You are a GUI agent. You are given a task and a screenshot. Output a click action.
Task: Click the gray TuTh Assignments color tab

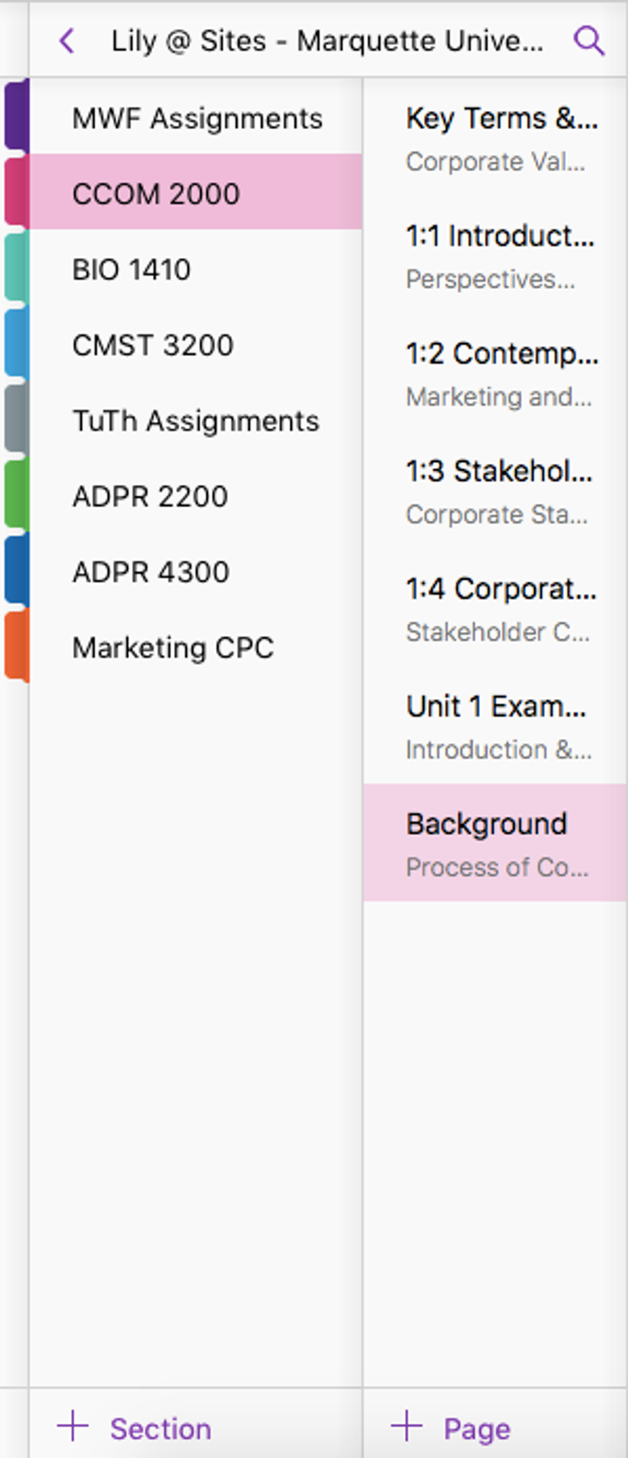[17, 418]
